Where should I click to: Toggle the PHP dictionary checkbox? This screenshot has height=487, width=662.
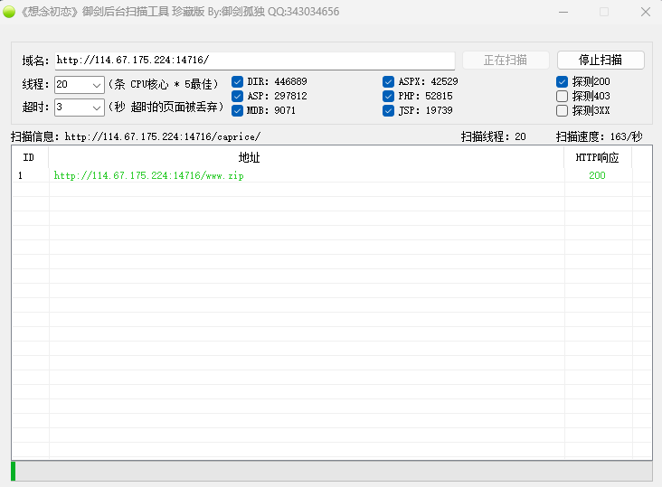pyautogui.click(x=389, y=96)
